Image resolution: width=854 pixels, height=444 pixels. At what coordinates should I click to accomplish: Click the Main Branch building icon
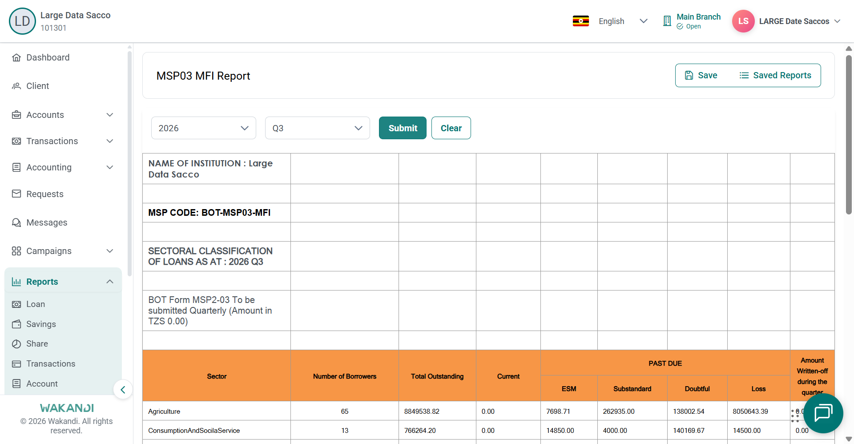tap(667, 21)
